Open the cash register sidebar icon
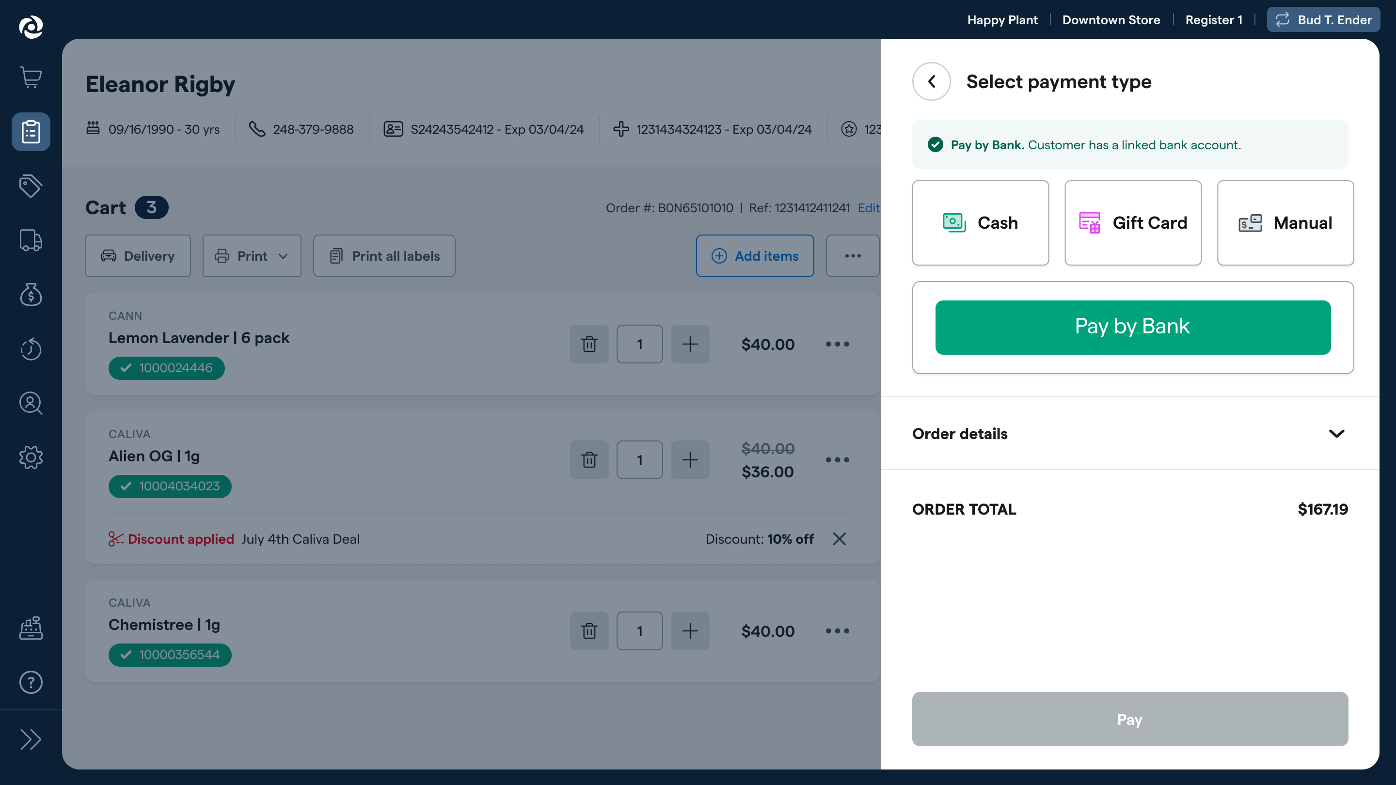The image size is (1396, 785). point(31,628)
